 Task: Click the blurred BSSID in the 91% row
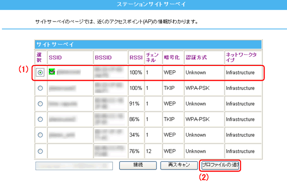click(x=110, y=104)
